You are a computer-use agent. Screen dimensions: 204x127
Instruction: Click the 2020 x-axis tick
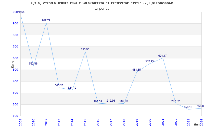coord(150,122)
